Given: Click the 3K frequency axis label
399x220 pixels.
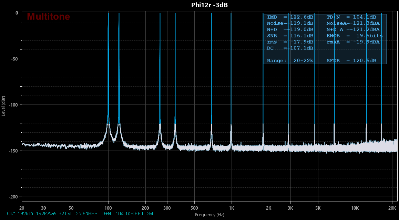Looking at the screenshot, I should point(290,208).
